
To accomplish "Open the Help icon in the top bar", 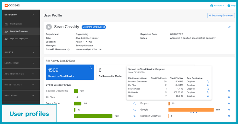I will (229, 5).
